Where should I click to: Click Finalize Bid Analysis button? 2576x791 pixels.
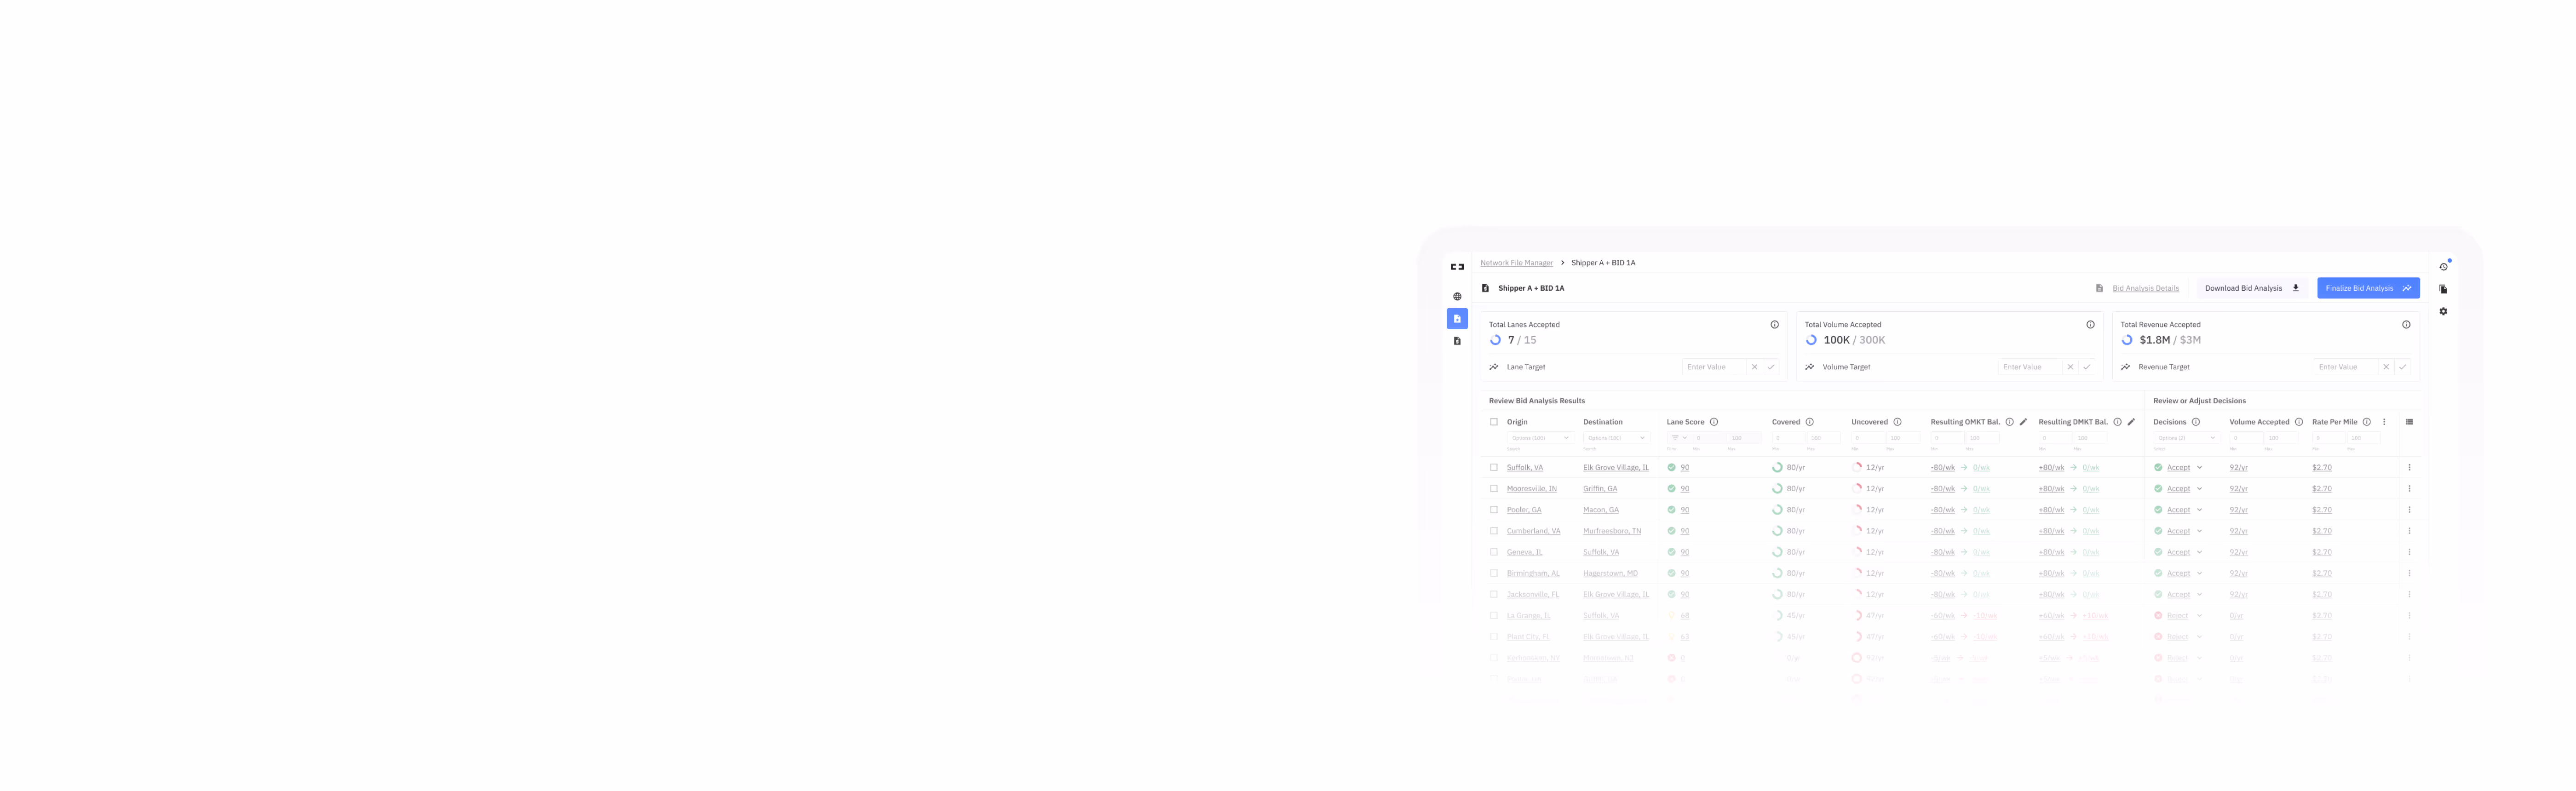tap(2367, 288)
